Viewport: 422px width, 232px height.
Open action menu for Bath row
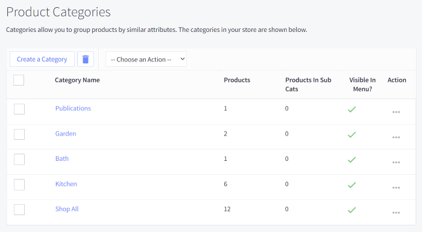pyautogui.click(x=396, y=162)
